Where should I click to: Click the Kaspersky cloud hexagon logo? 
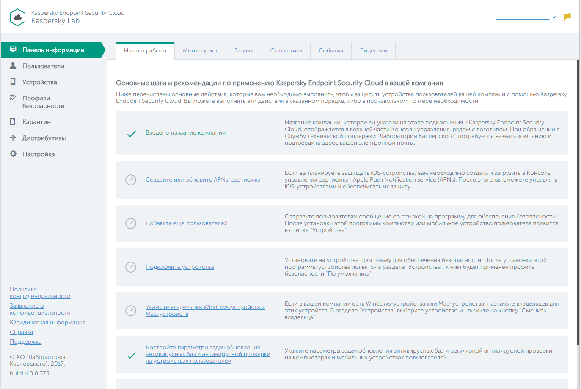[x=17, y=17]
